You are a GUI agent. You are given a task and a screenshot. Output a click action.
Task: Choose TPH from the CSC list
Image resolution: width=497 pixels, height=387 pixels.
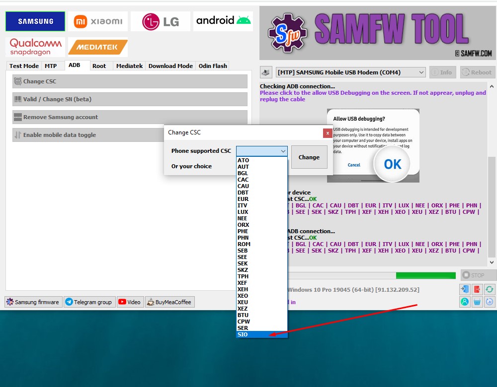tap(262, 276)
